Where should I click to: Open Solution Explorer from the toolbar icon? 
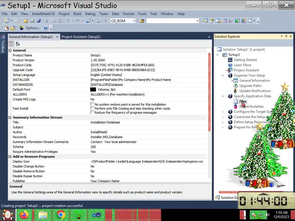tap(205, 21)
